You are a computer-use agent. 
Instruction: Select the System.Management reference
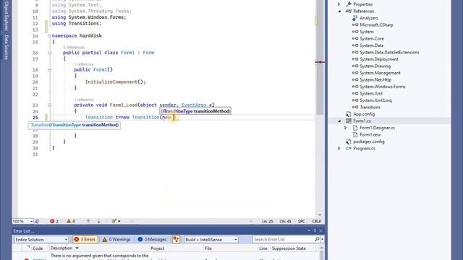(x=380, y=73)
